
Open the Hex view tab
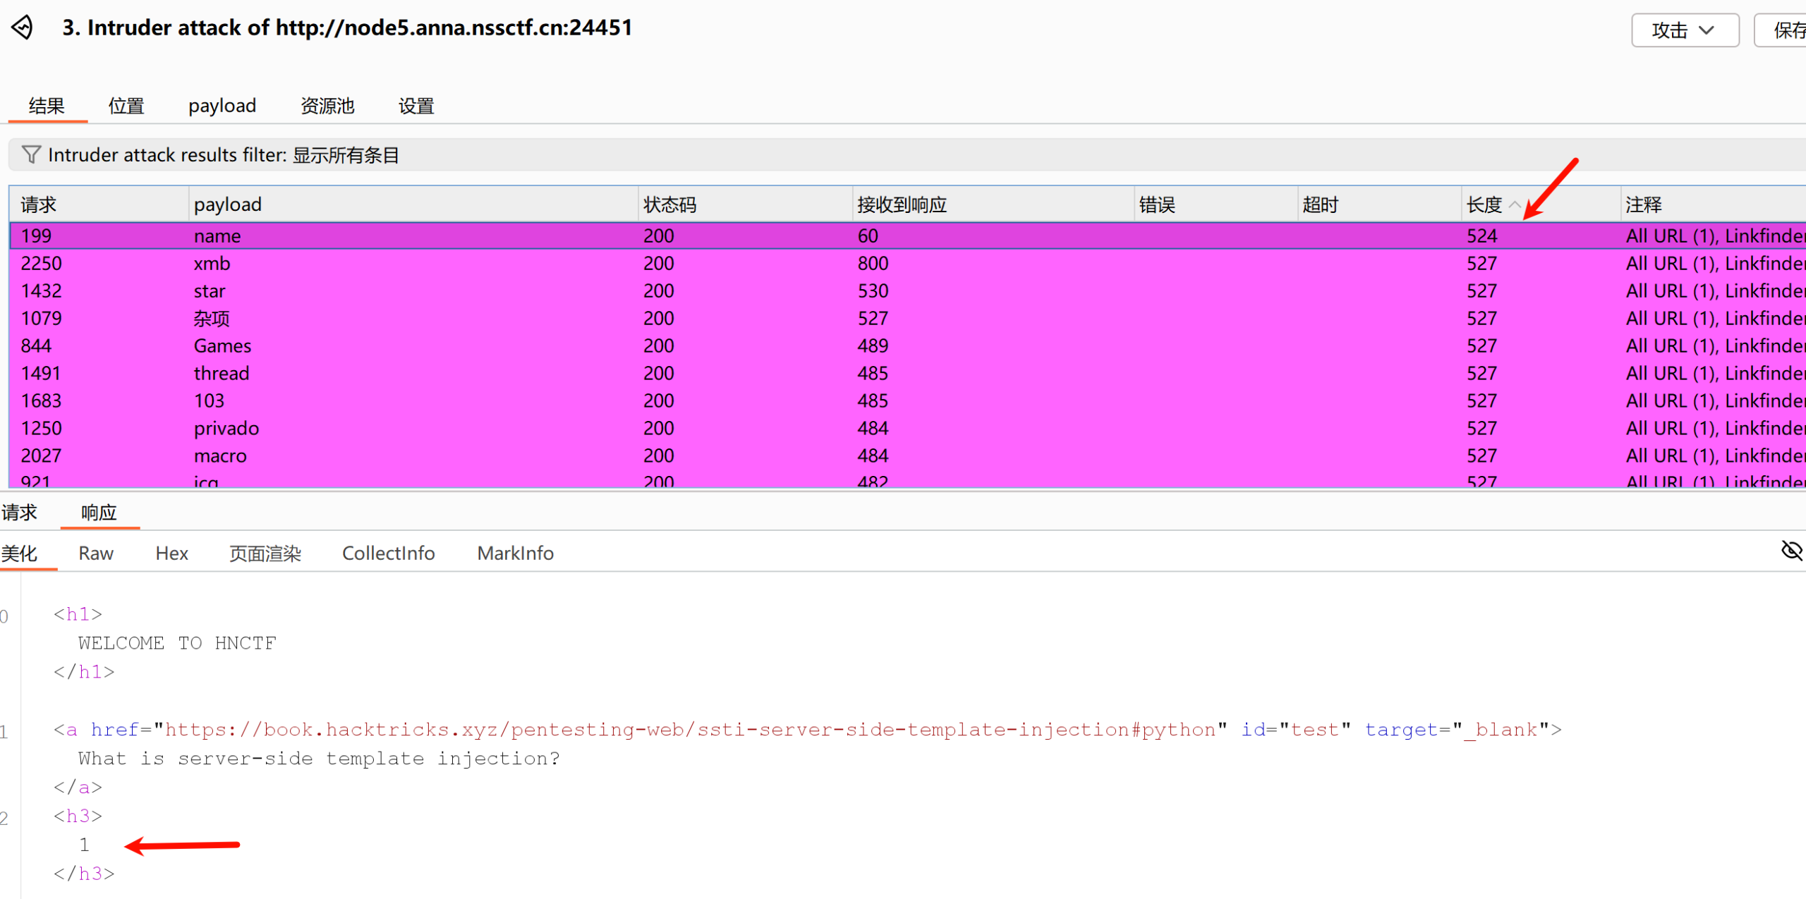point(171,553)
